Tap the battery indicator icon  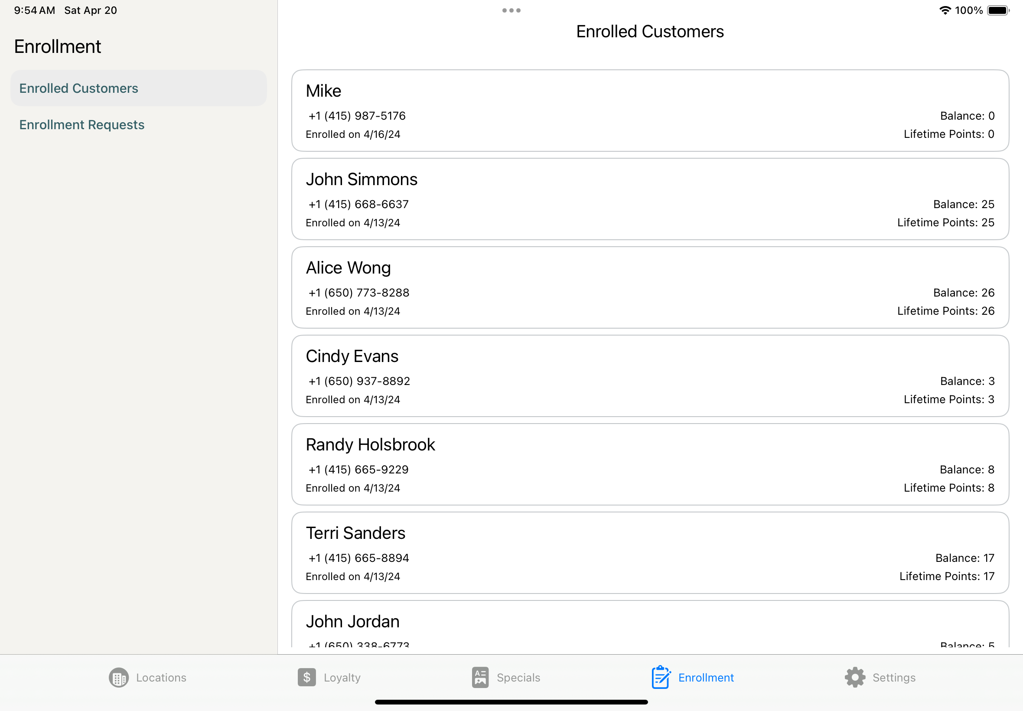[997, 10]
